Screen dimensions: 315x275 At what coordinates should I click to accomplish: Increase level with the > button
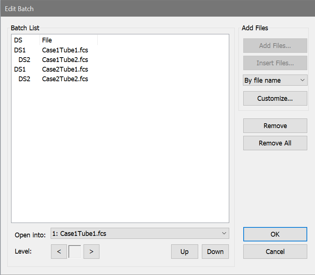point(91,251)
